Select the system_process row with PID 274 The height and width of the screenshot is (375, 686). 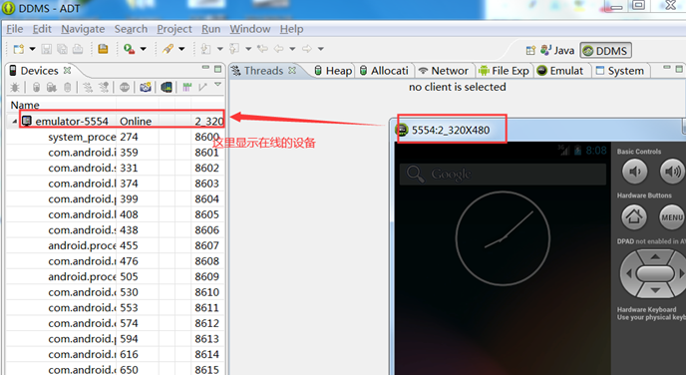click(116, 137)
